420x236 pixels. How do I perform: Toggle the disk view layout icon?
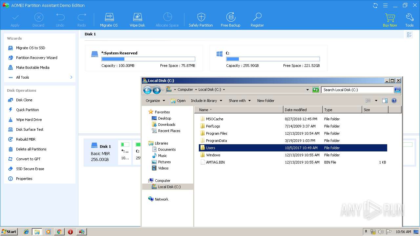409,34
